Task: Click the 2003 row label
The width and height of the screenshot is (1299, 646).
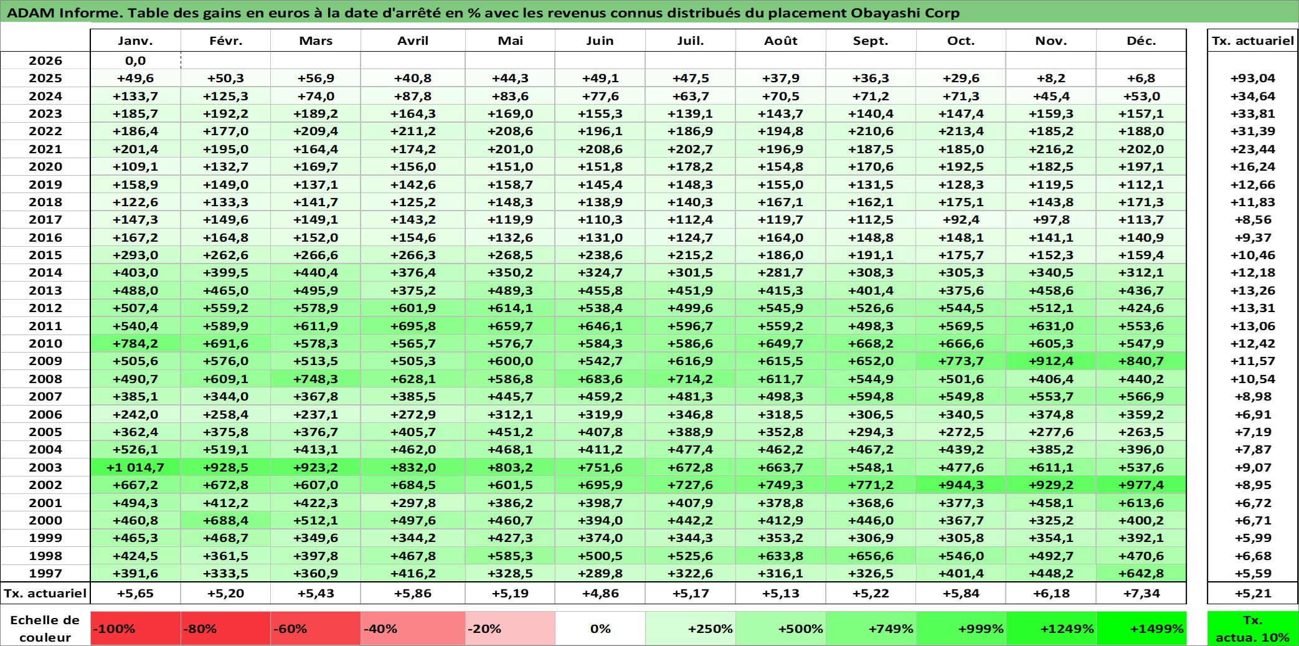Action: tap(45, 467)
